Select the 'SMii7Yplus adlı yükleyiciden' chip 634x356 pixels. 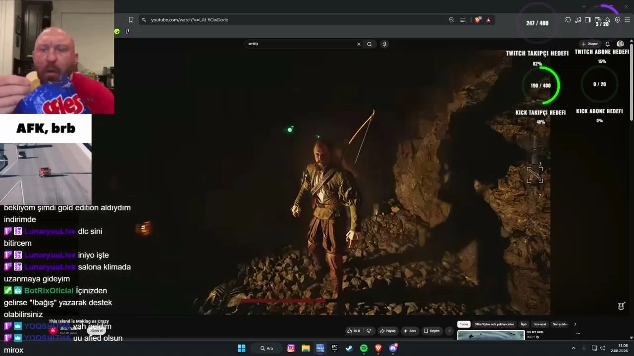(x=493, y=324)
